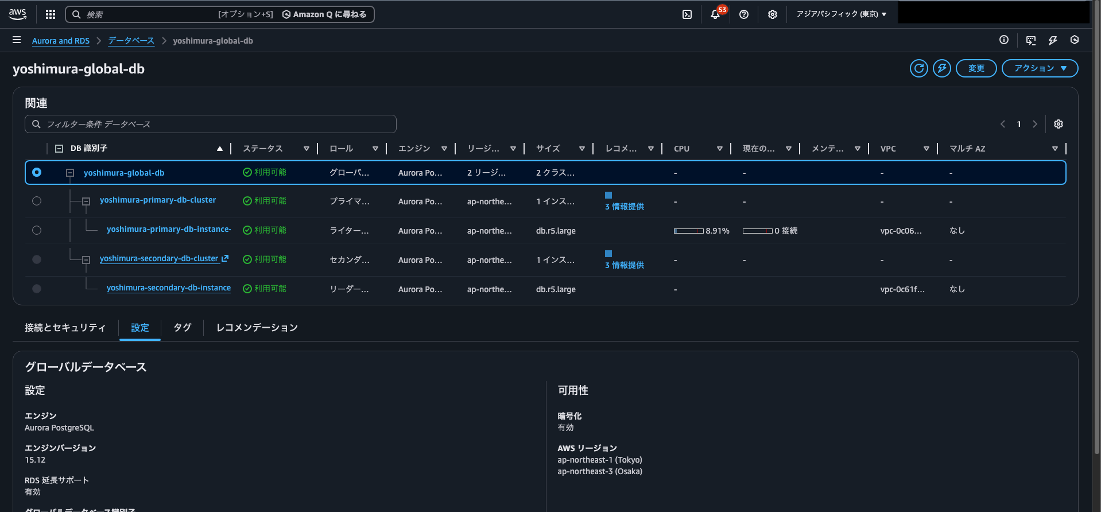Screen dimensions: 1101x512
Task: Click the refresh button next to 変更
Action: (918, 68)
